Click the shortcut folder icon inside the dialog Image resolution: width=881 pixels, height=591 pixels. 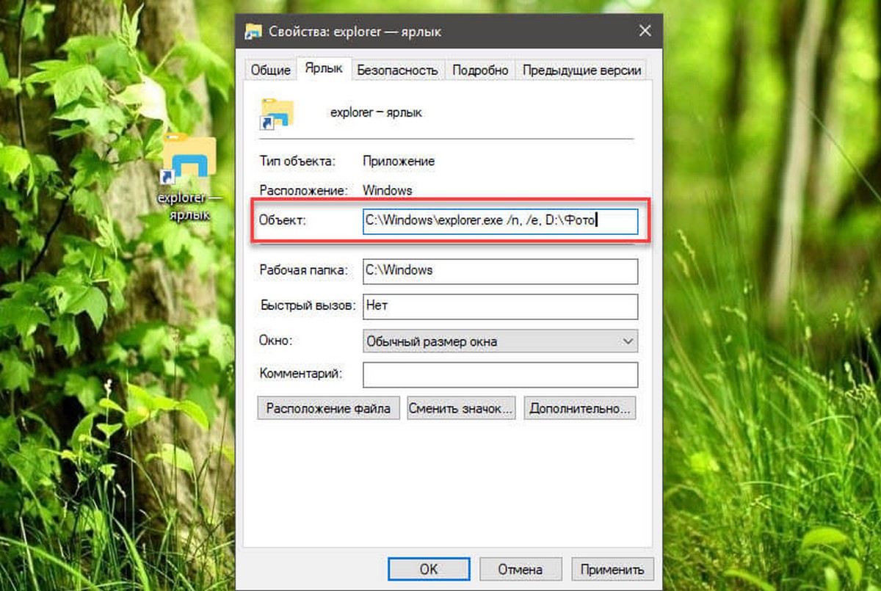[277, 114]
